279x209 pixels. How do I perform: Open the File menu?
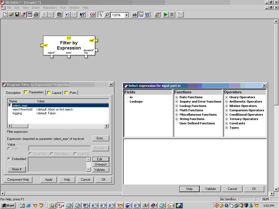(9, 8)
